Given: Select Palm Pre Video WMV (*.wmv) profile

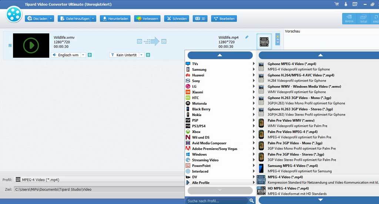Looking at the screenshot, I should (x=318, y=123).
